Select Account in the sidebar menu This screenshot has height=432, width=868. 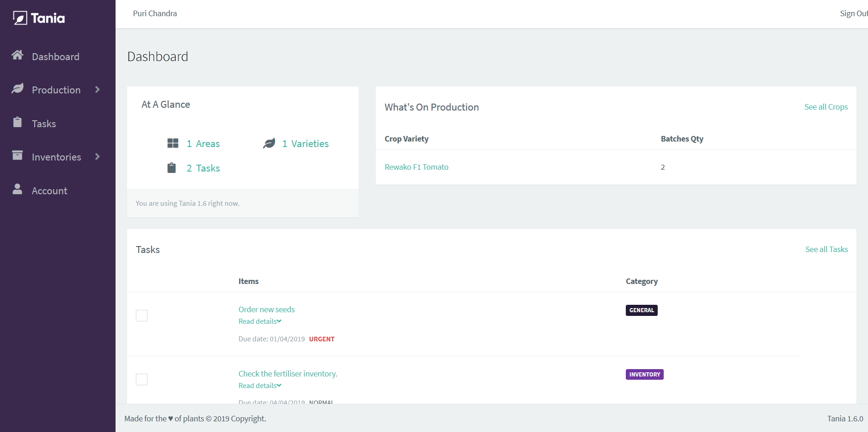click(x=49, y=190)
